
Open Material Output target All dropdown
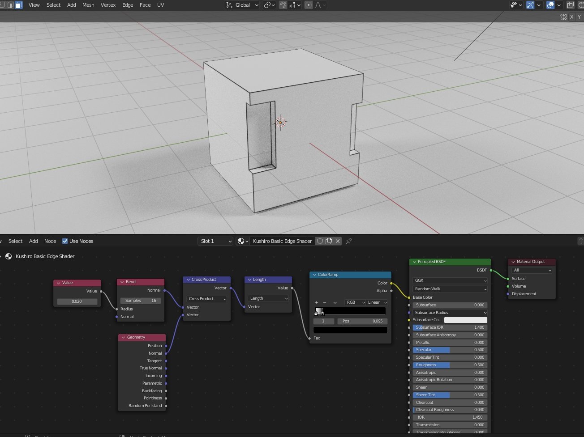tap(532, 270)
